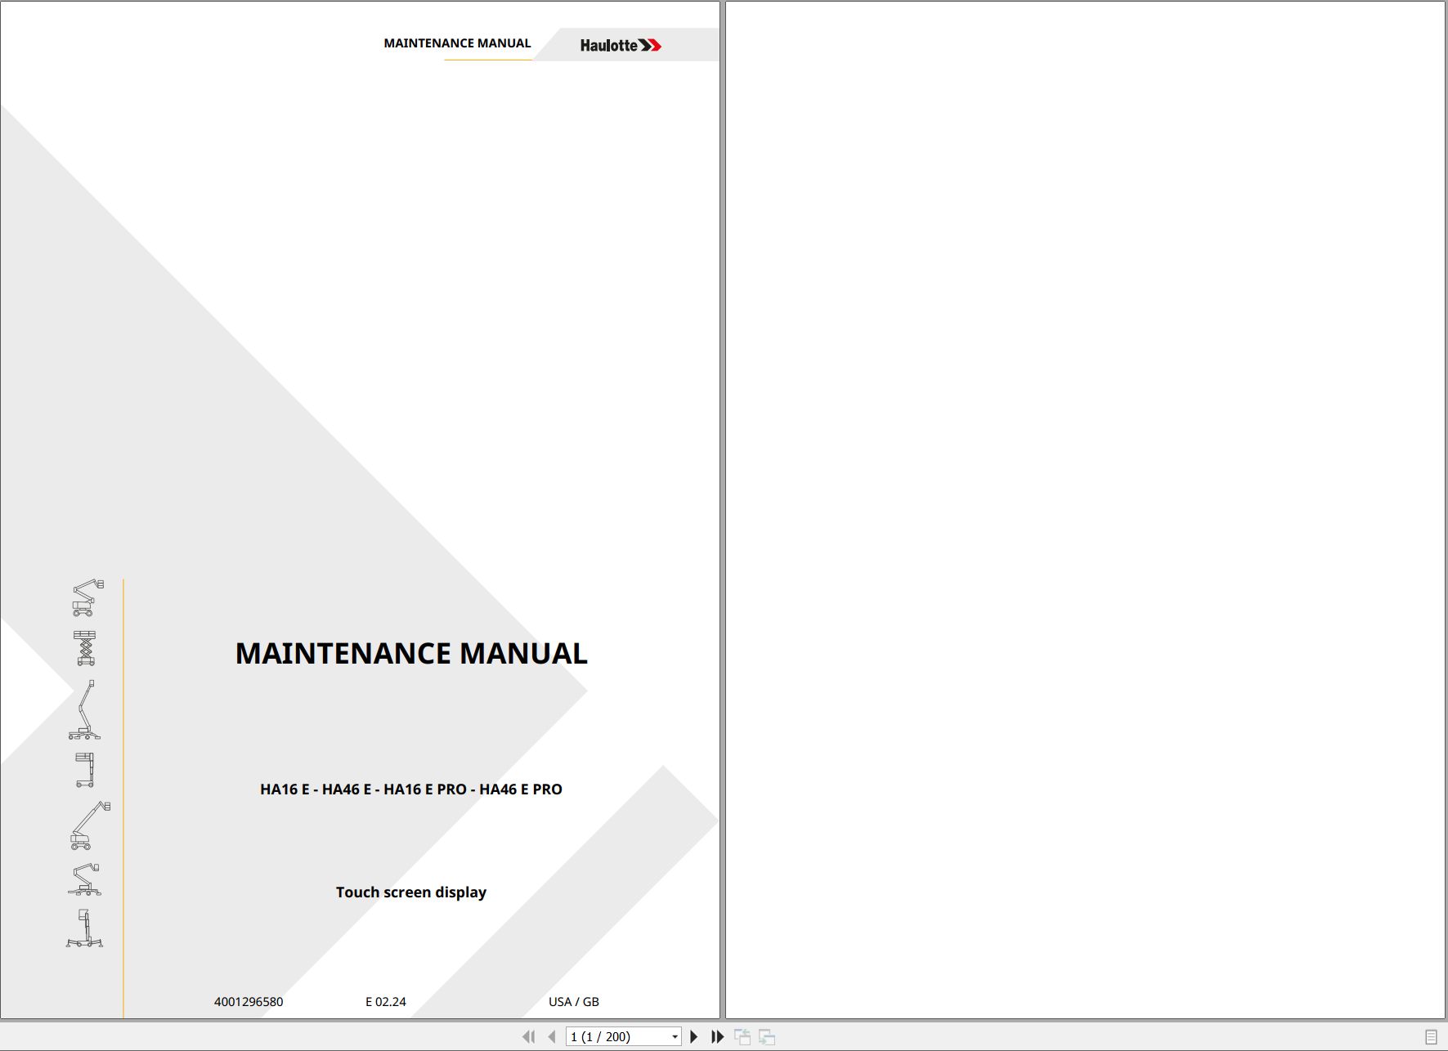The height and width of the screenshot is (1051, 1448).
Task: Click the vertical mast lift icon
Action: click(84, 770)
